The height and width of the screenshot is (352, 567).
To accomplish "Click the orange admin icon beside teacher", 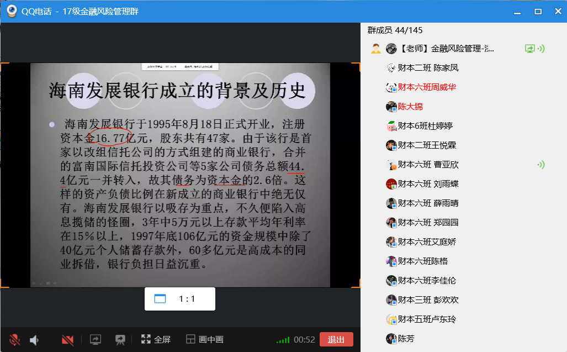I will 376,49.
